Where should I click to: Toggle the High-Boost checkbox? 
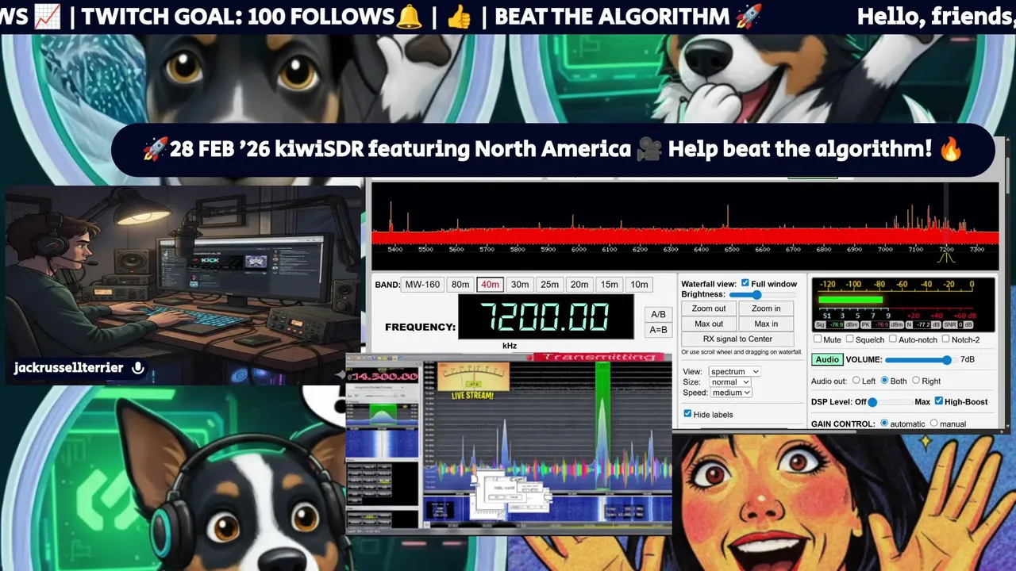click(939, 401)
